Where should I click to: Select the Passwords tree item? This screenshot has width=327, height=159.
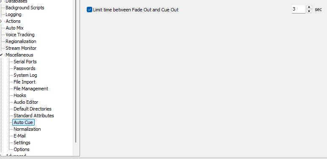(25, 68)
